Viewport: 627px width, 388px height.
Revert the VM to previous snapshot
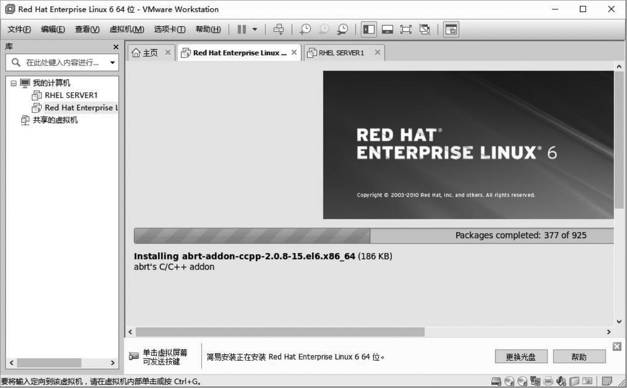click(x=324, y=29)
